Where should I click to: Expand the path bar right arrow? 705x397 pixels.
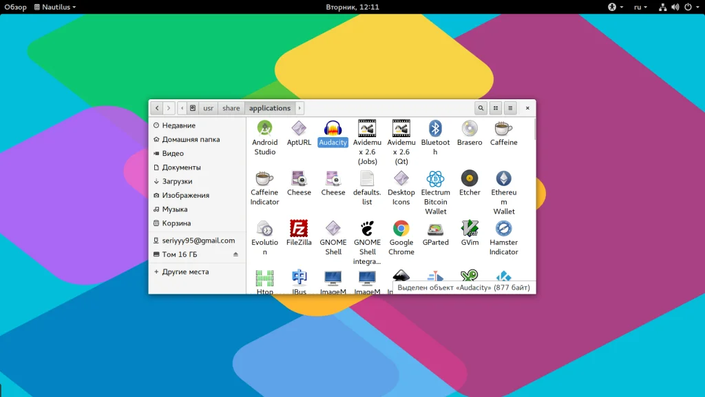pyautogui.click(x=299, y=108)
